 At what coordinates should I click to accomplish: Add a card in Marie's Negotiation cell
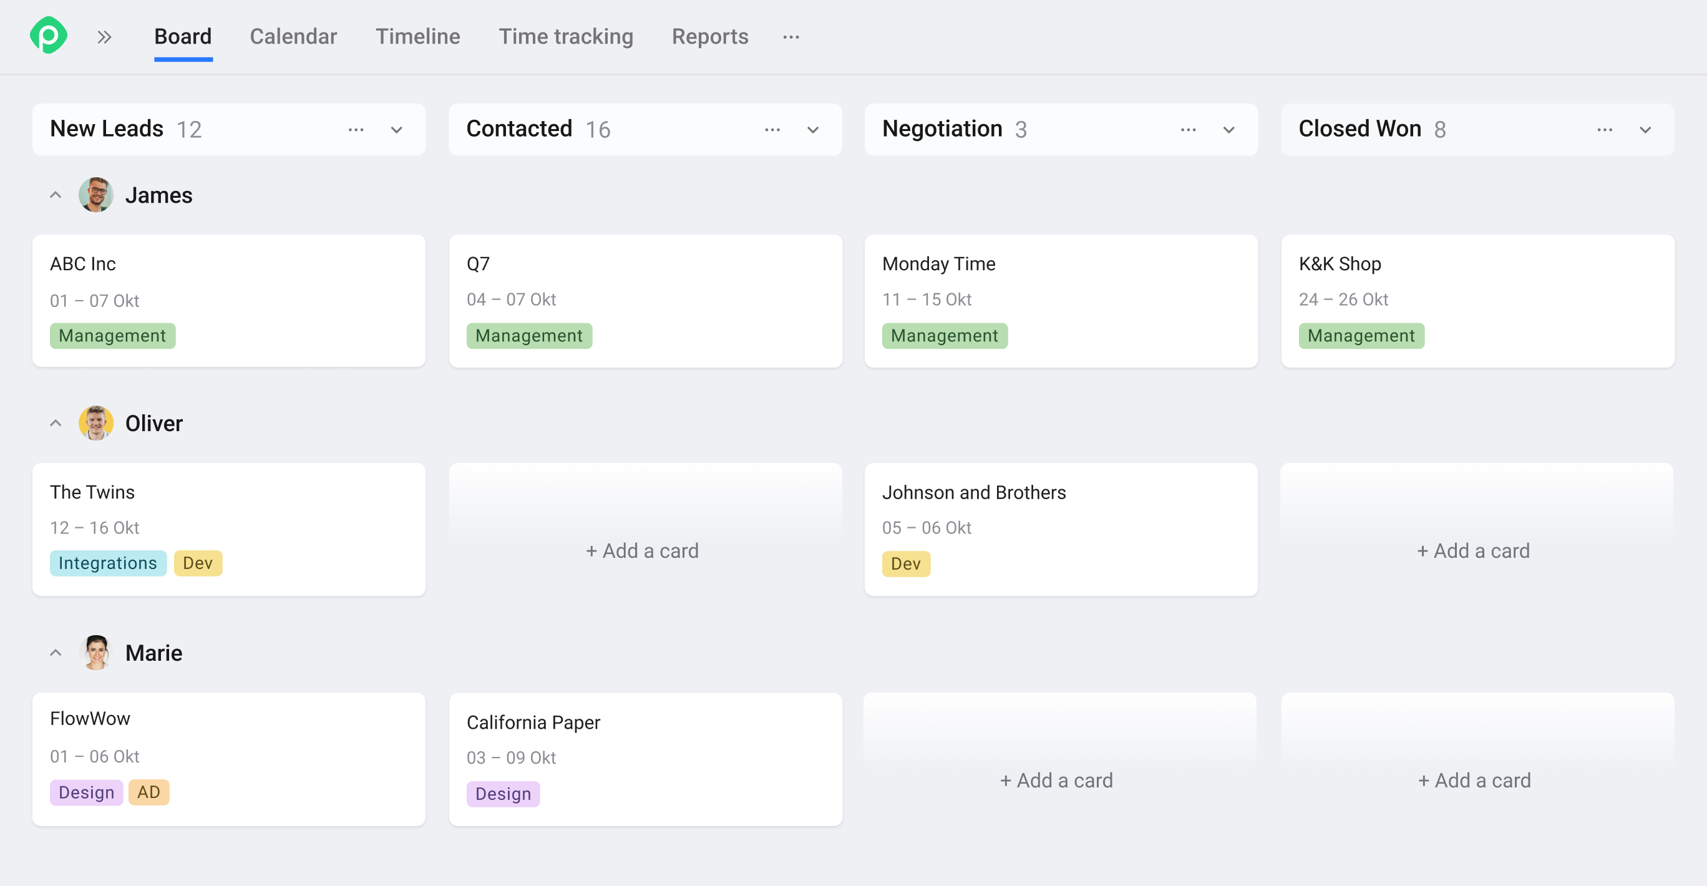click(1056, 780)
